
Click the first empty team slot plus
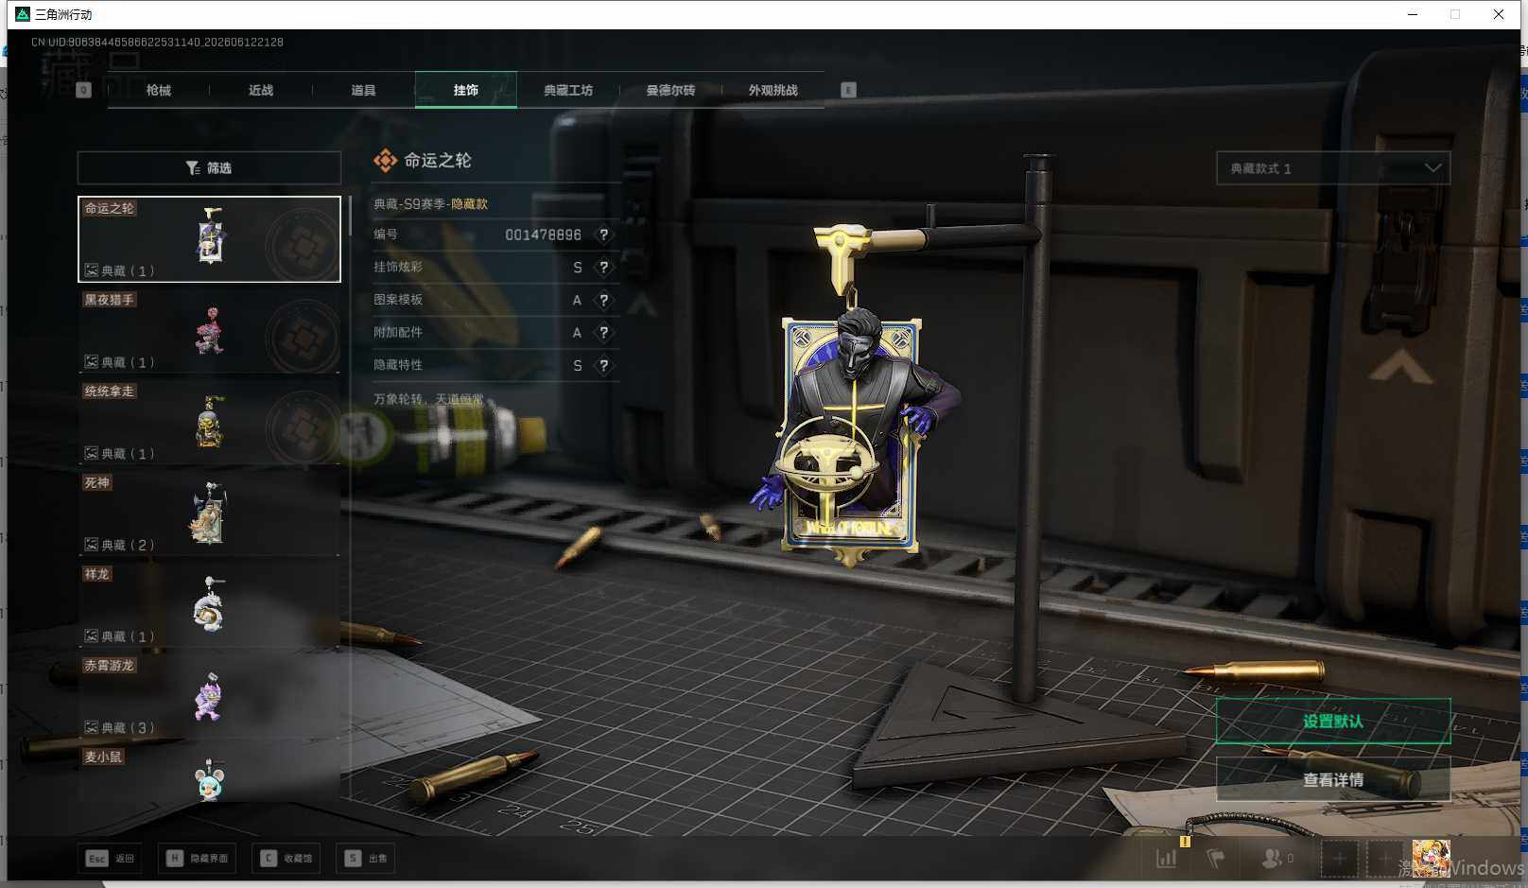[1339, 859]
